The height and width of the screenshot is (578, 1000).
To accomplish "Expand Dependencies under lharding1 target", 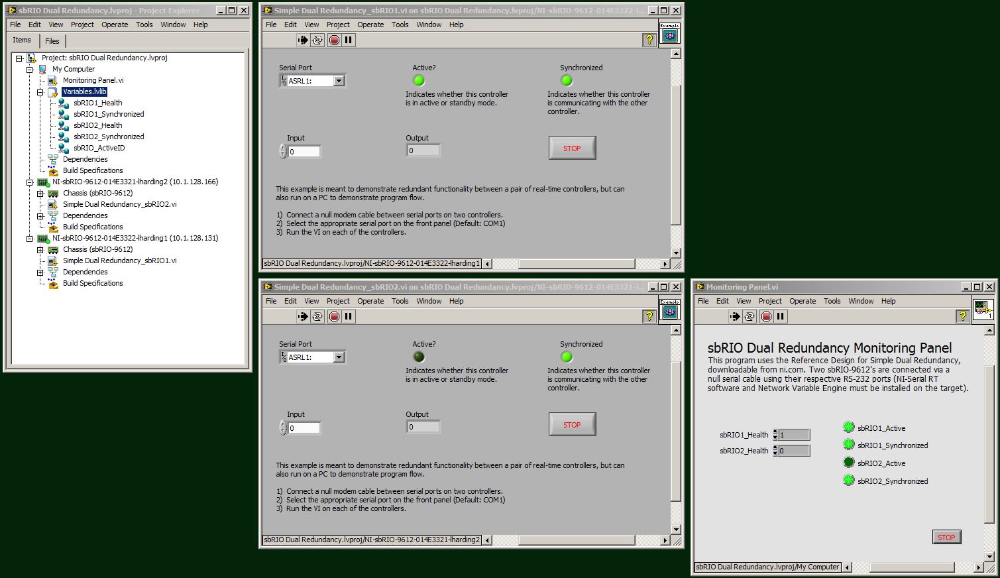I will tap(40, 272).
